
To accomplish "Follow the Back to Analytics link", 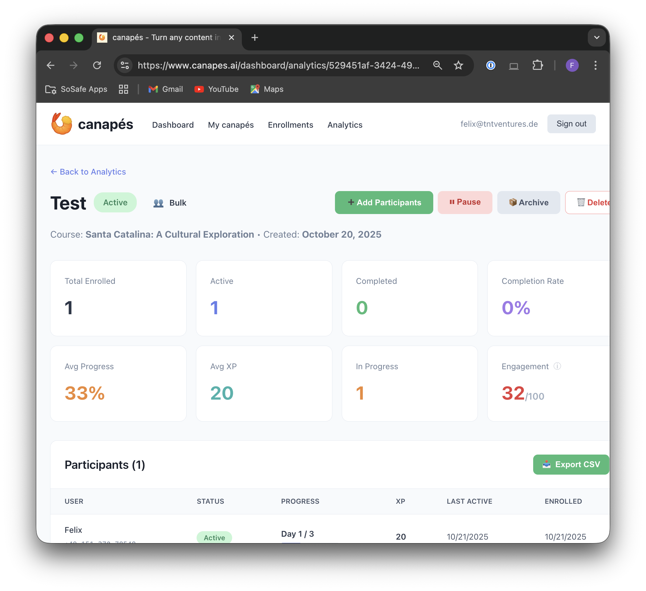I will [88, 172].
